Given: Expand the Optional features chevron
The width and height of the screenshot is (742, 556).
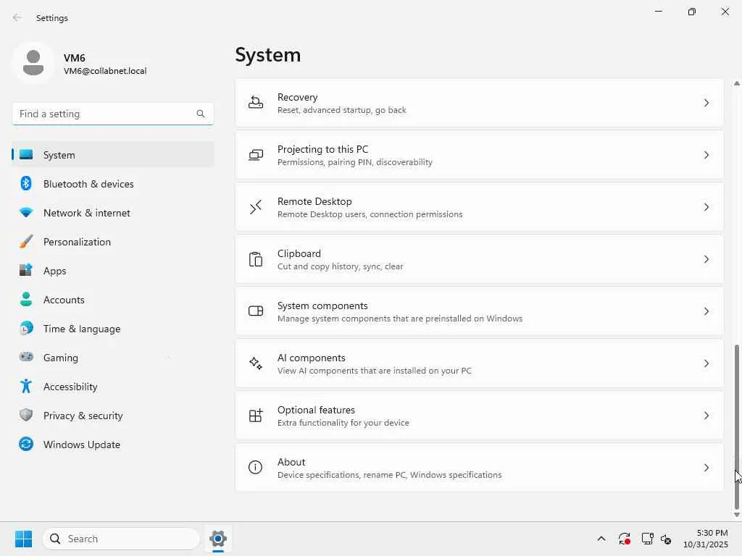Looking at the screenshot, I should (x=706, y=416).
